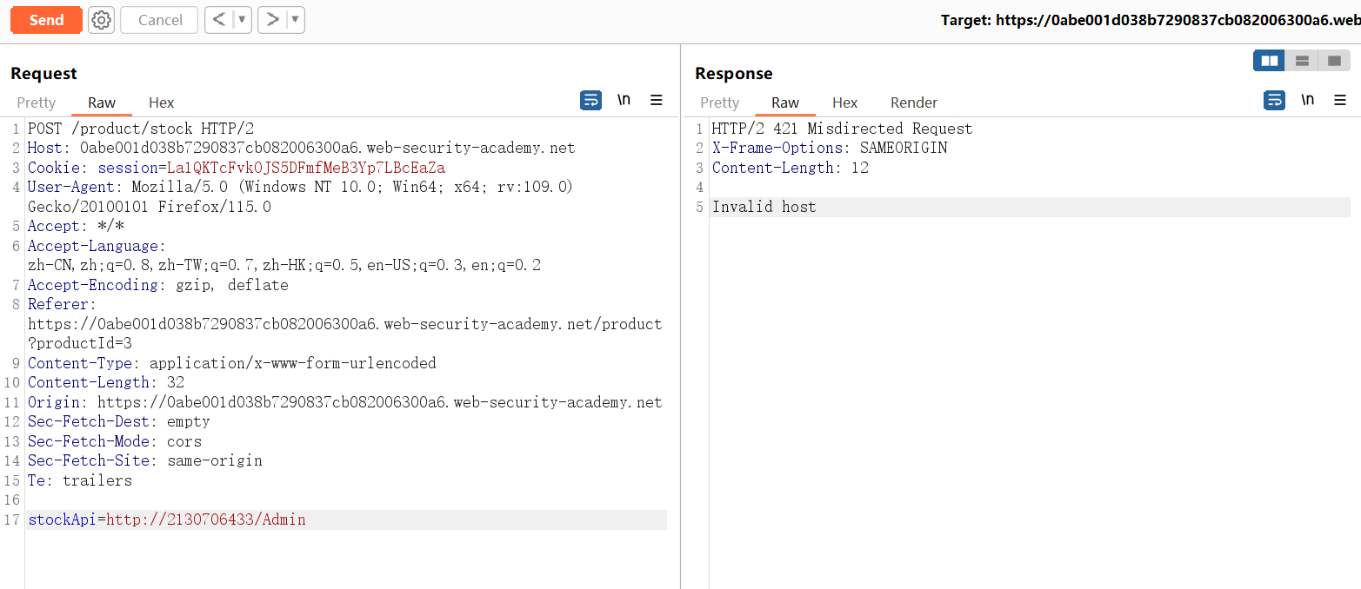1361x589 pixels.
Task: Select side-by-side split layout icon
Action: pos(1269,61)
